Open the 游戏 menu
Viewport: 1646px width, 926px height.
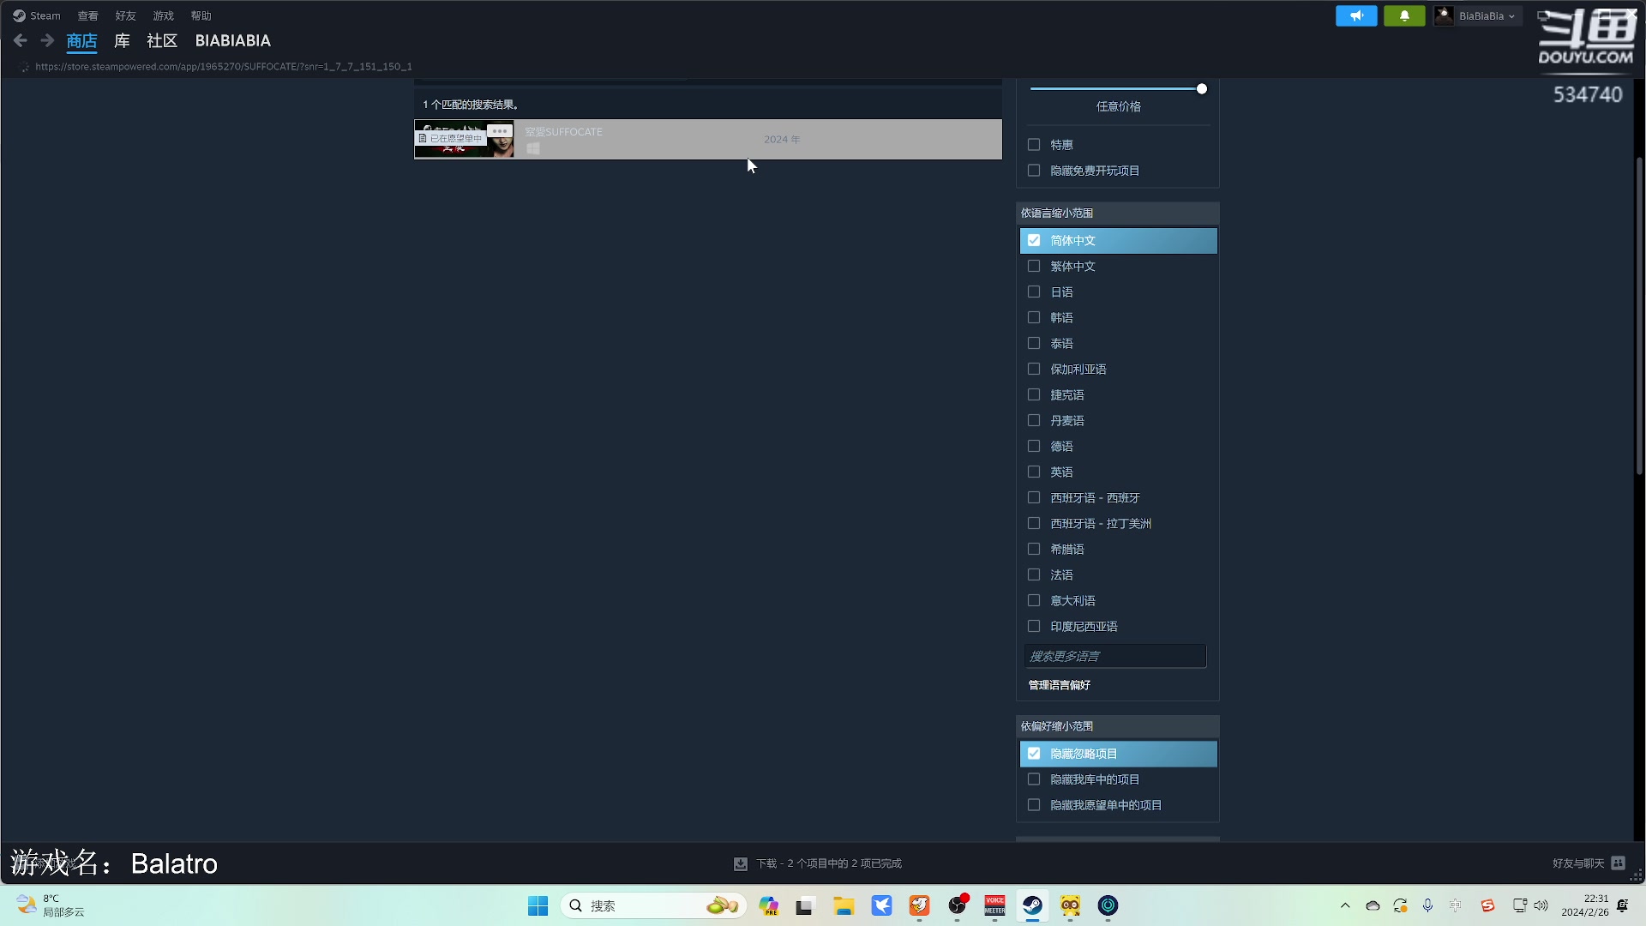point(163,16)
